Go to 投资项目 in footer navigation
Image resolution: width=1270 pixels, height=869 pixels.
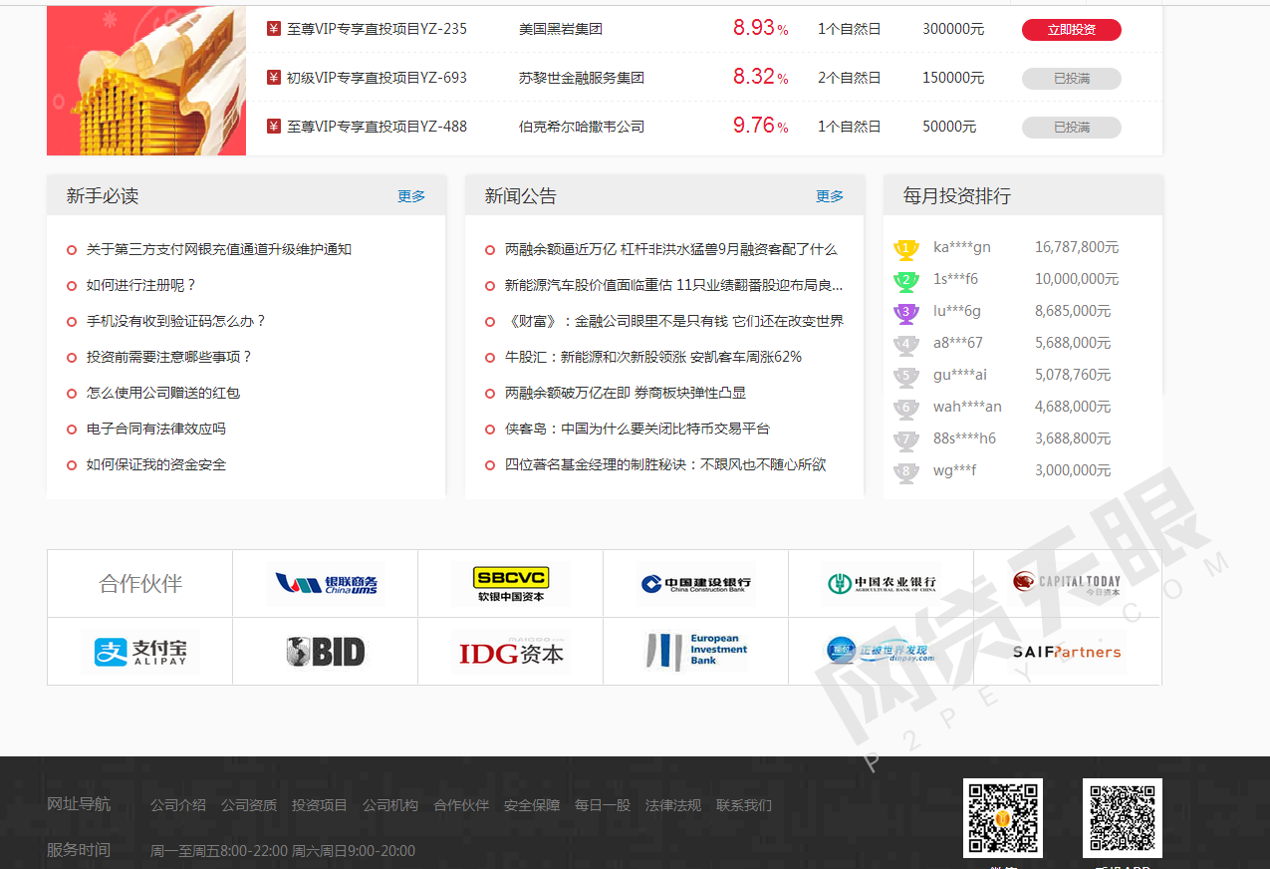click(320, 805)
